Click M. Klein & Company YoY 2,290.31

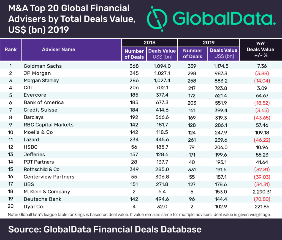point(262,192)
